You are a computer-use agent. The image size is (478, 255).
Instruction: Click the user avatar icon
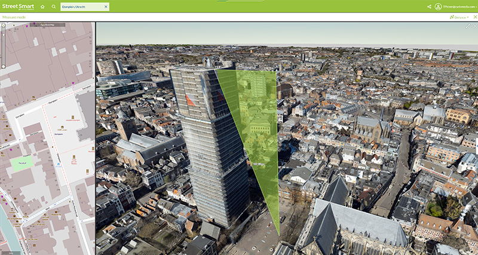click(x=438, y=7)
